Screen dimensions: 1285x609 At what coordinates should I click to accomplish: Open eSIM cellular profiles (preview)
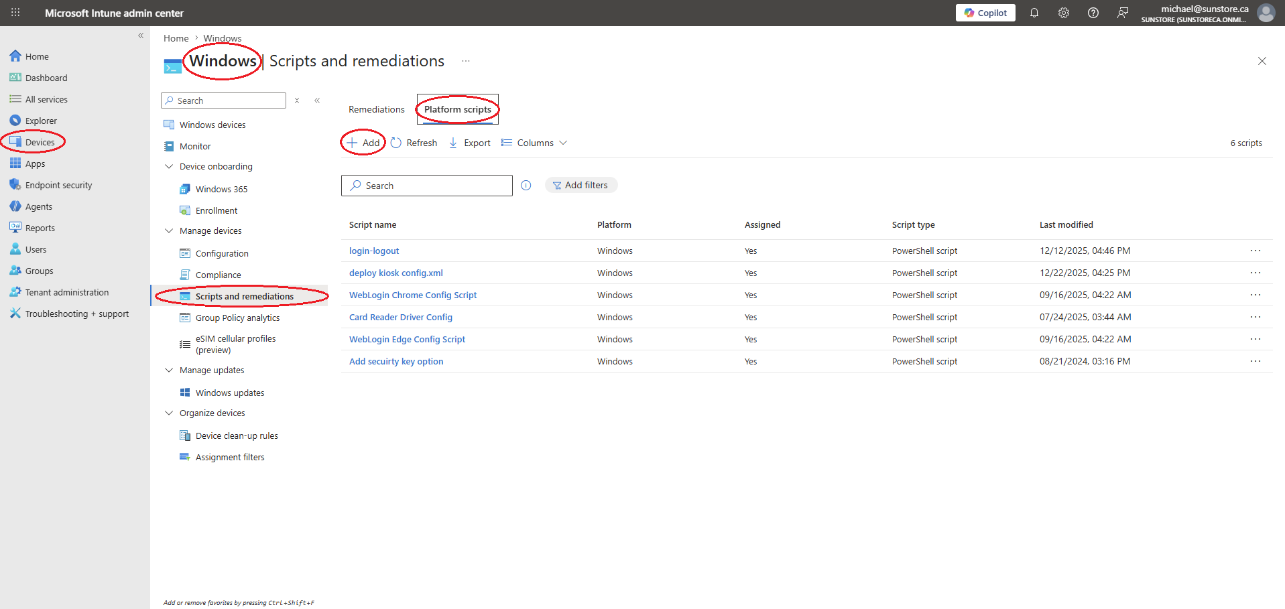point(235,344)
